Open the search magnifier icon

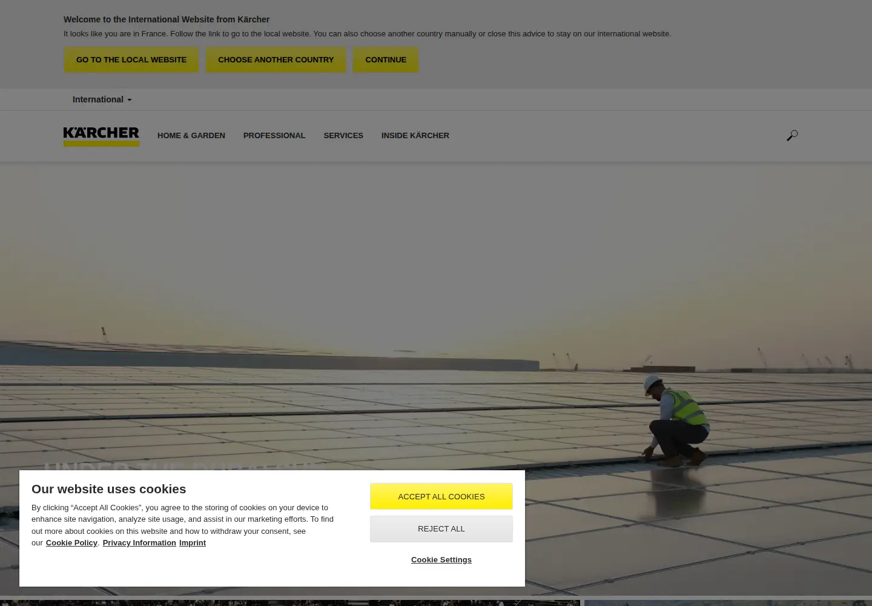coord(792,136)
